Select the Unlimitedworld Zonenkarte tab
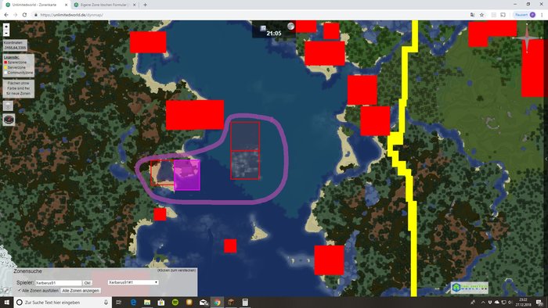This screenshot has width=548, height=308. point(36,5)
